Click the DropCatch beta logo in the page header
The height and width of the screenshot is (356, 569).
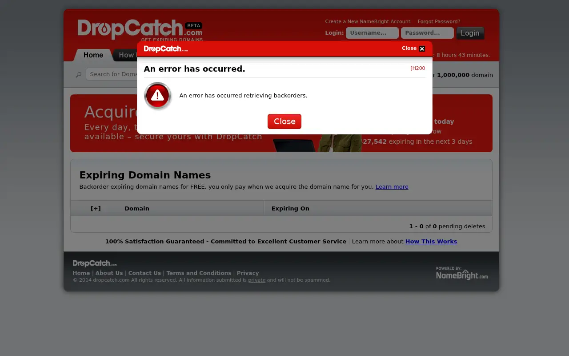pyautogui.click(x=140, y=30)
